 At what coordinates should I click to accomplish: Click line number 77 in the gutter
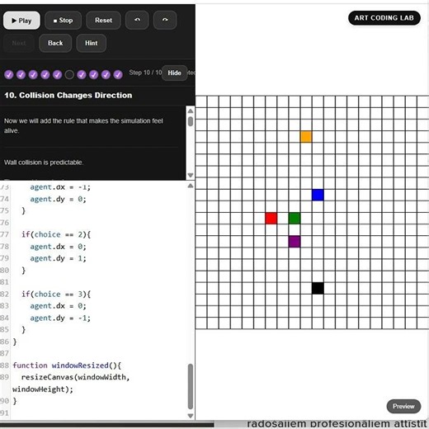4,234
